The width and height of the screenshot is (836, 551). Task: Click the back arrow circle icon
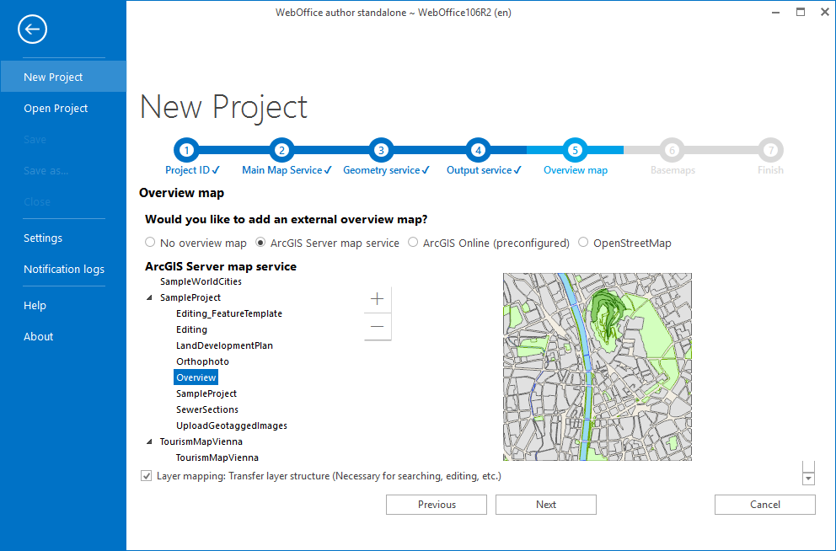click(x=32, y=30)
